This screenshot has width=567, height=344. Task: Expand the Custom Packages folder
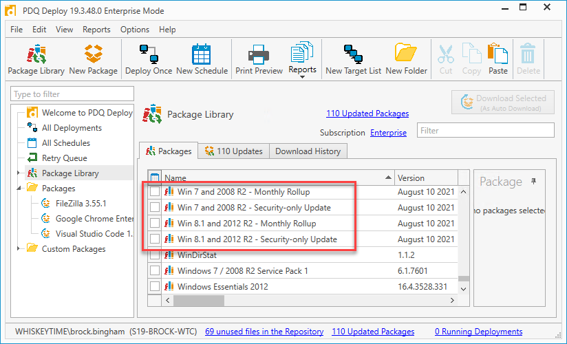[x=19, y=248]
